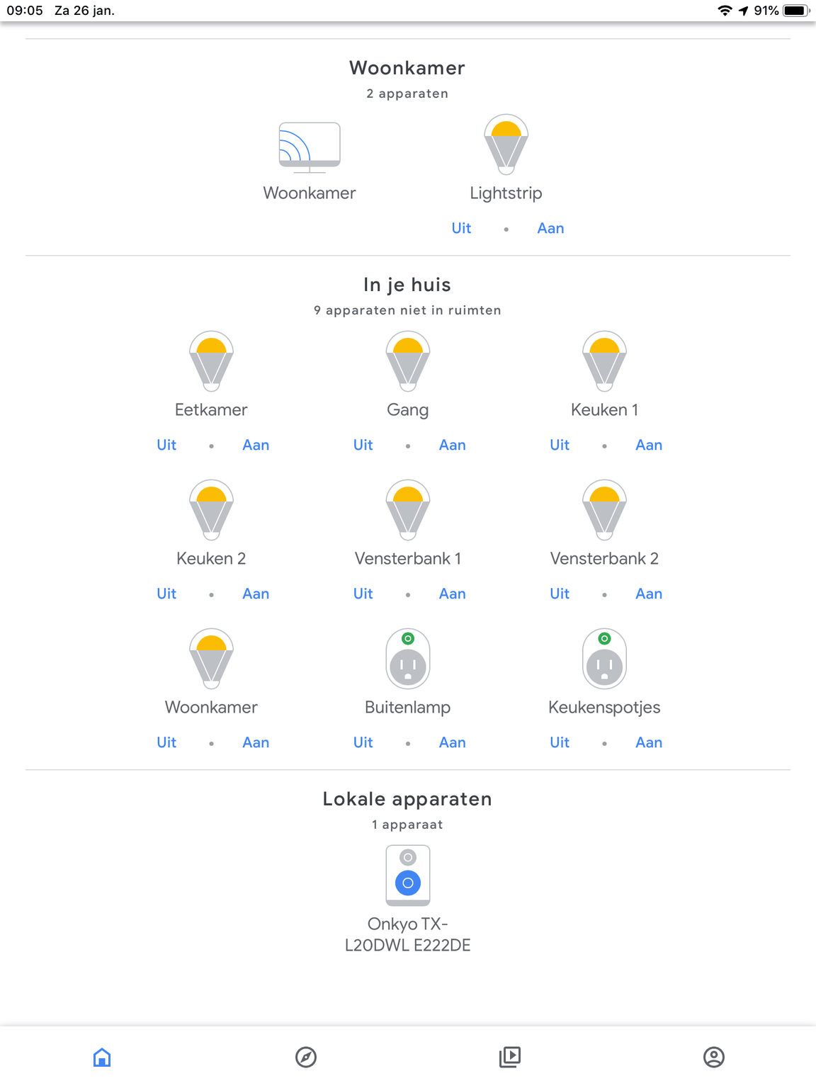Tap the Keuken 2 device label
The width and height of the screenshot is (816, 1088).
pos(211,558)
